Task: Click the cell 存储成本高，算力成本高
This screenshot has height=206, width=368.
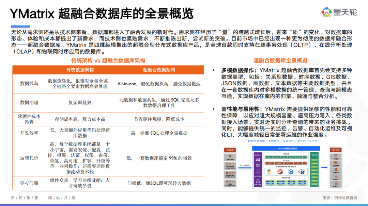Action: pyautogui.click(x=80, y=119)
